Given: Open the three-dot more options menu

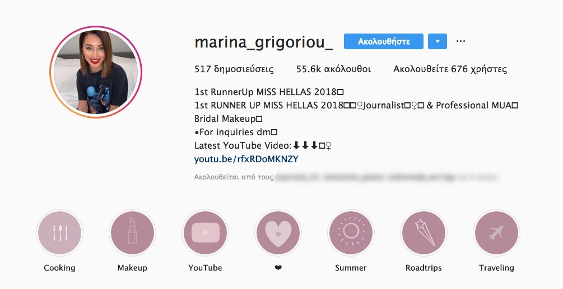Looking at the screenshot, I should 460,41.
